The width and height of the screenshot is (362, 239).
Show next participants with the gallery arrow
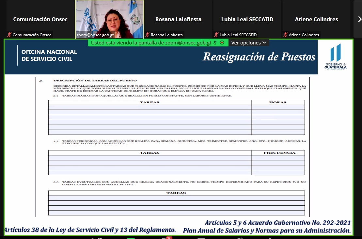pos(359,19)
